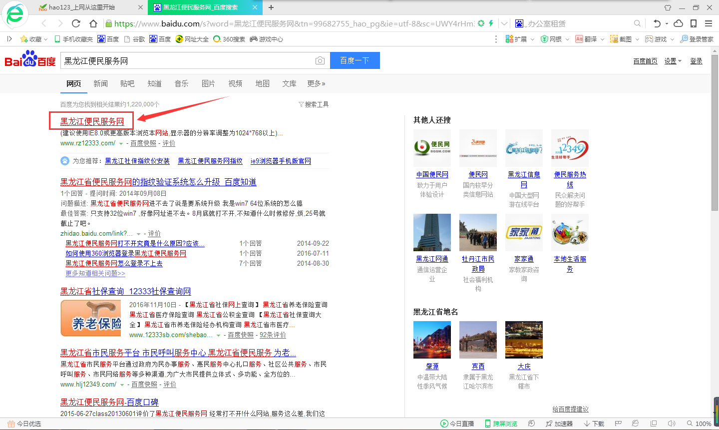Open 网址大全 bookmark
This screenshot has width=719, height=430.
point(192,39)
